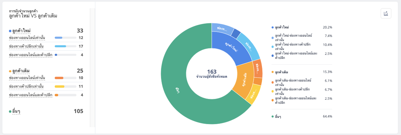
Task: Click the จำนวนผู้สั่งซื้อทั้งหมด caption in donut center
Action: (x=212, y=76)
